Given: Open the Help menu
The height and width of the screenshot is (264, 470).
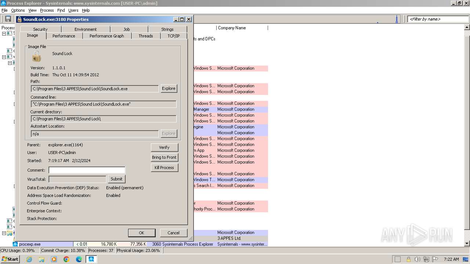Looking at the screenshot, I should [x=86, y=10].
